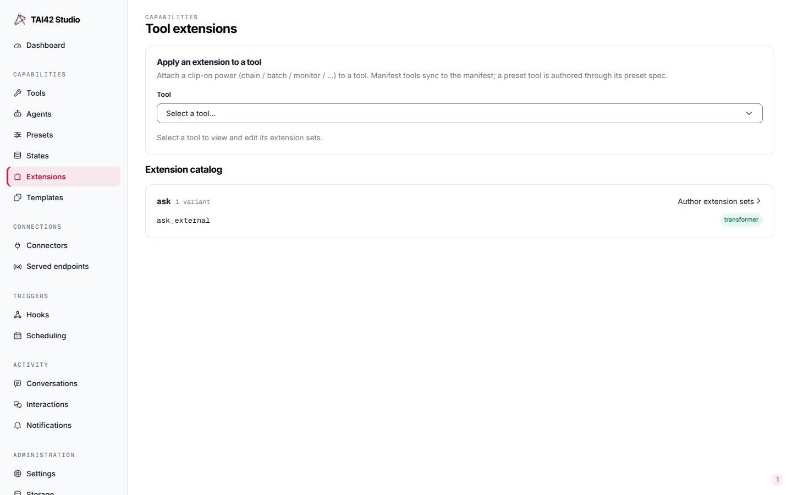Click the TAI42 Studio logo icon

point(20,20)
